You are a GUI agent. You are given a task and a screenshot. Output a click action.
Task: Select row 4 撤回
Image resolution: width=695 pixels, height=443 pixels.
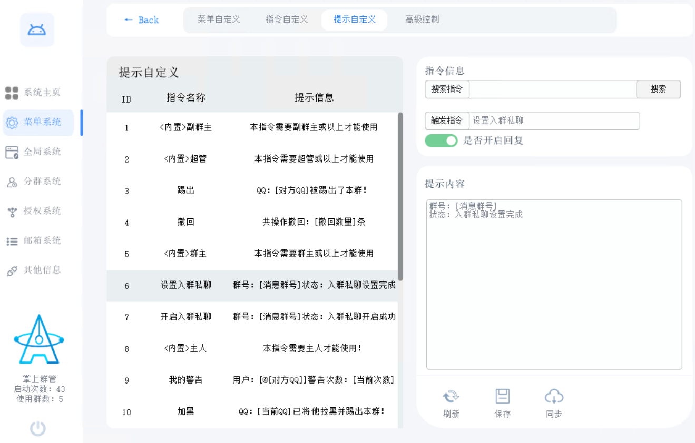click(x=252, y=222)
